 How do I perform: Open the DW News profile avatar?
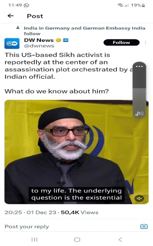click(12, 43)
